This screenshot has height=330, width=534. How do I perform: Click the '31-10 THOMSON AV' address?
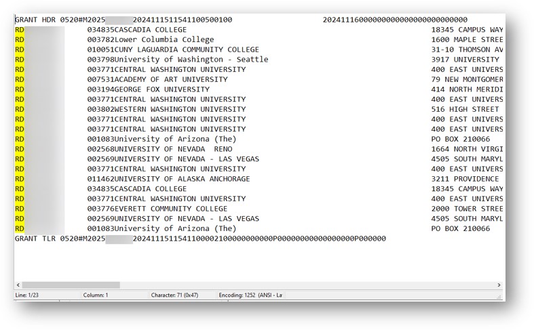468,49
